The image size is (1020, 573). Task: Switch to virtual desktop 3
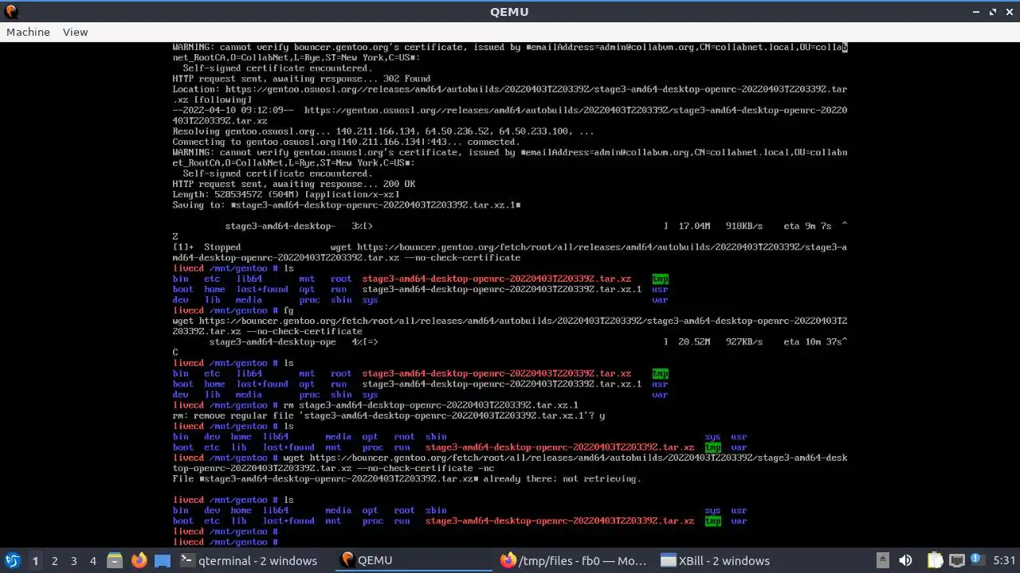click(73, 560)
